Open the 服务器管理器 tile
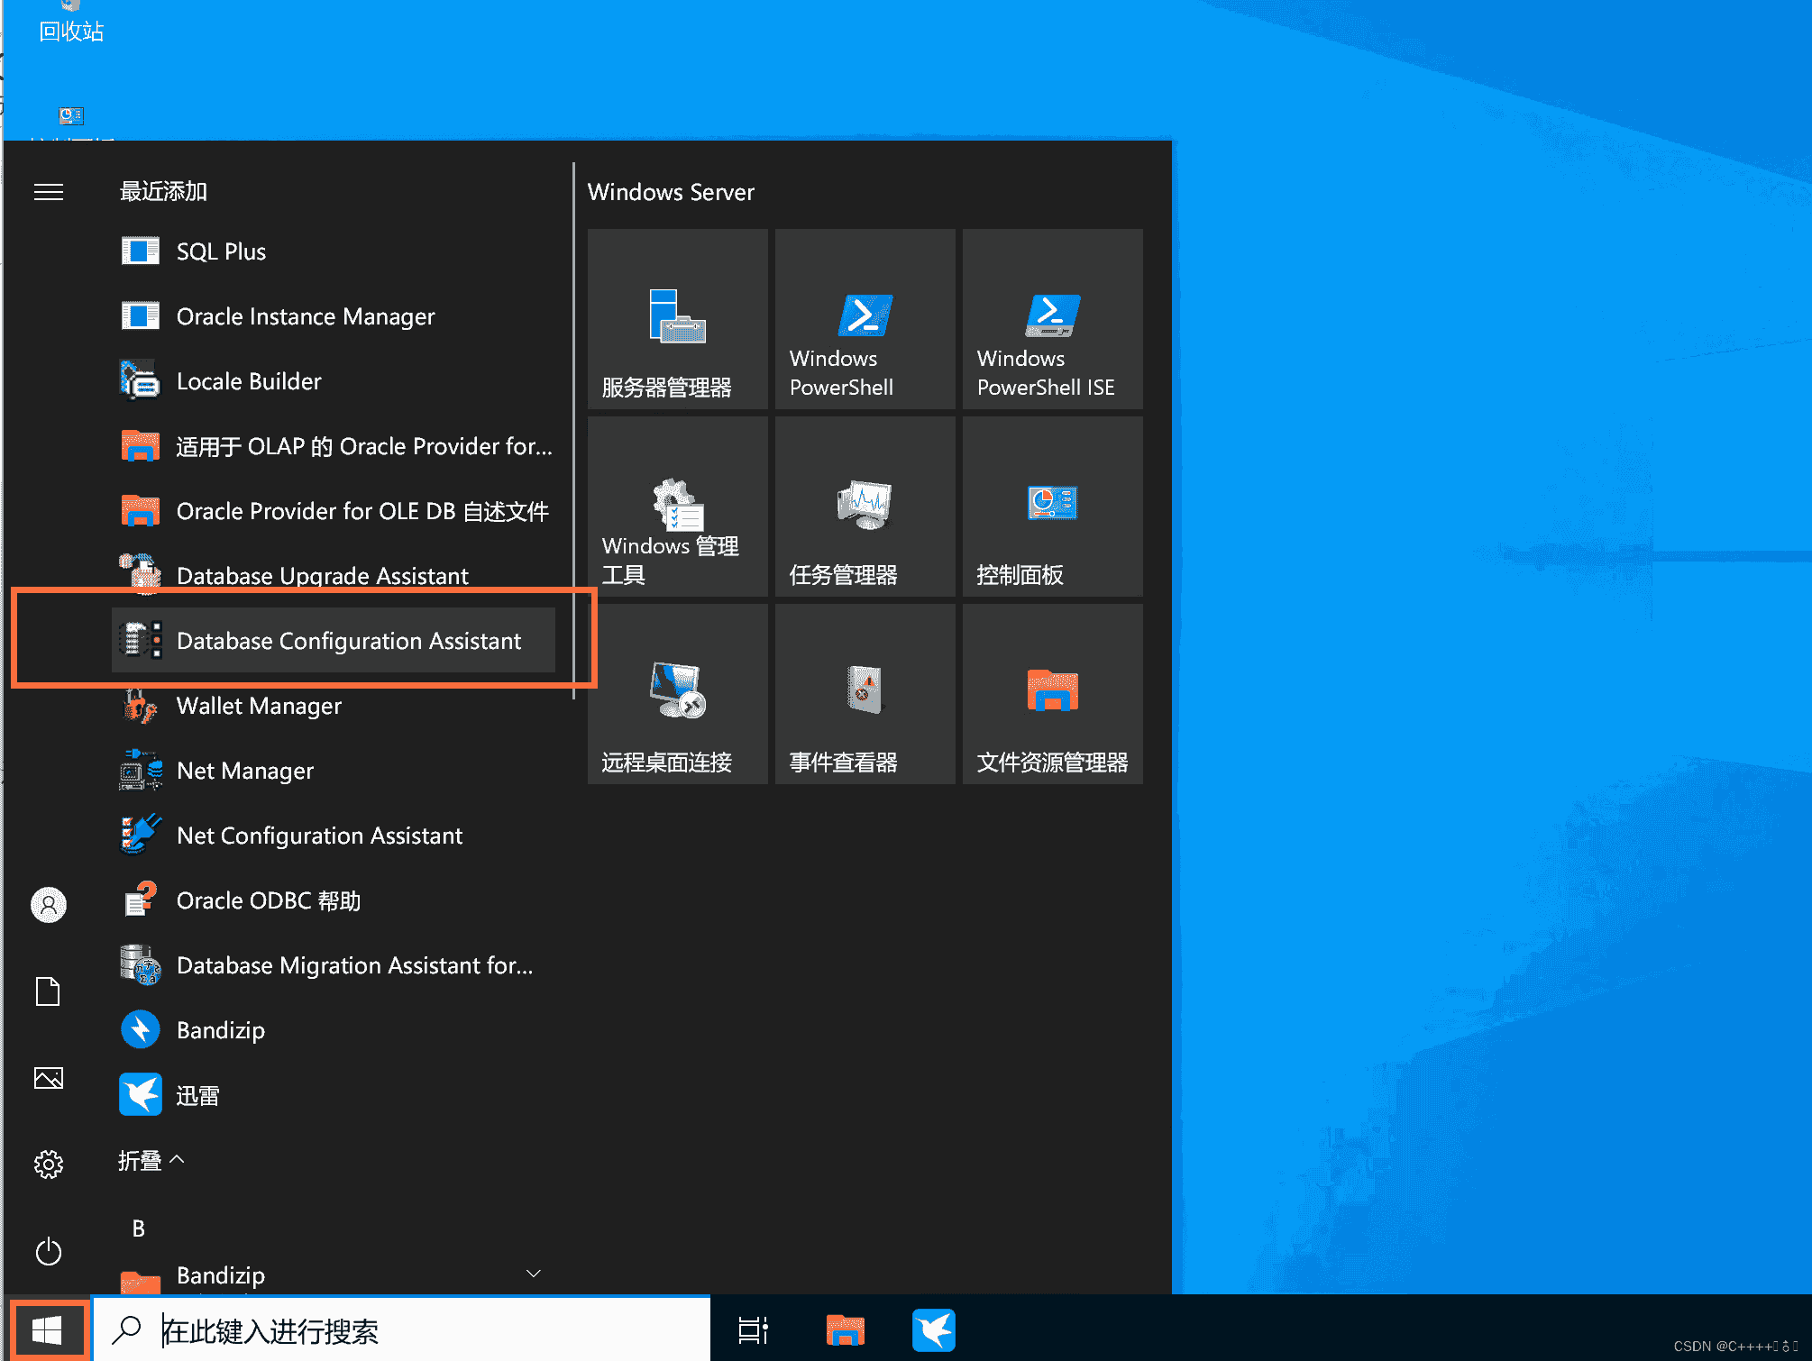Viewport: 1812px width, 1361px height. pyautogui.click(x=678, y=319)
